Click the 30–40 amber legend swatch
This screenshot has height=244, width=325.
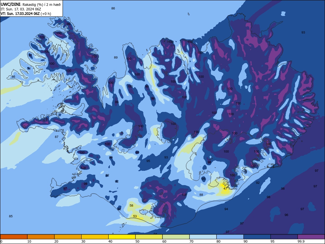click(x=95, y=237)
